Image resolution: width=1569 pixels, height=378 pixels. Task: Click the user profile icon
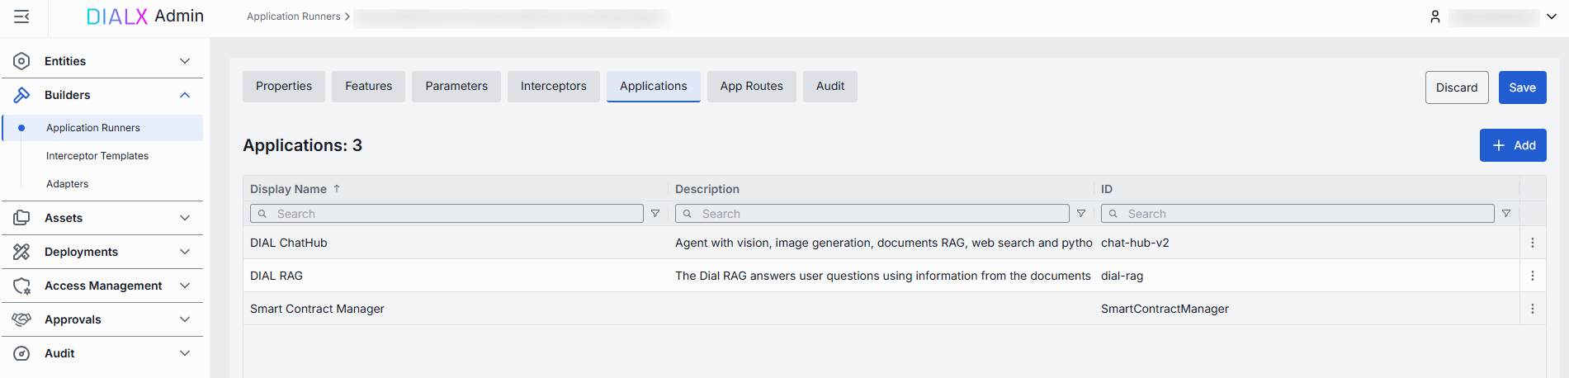coord(1435,17)
